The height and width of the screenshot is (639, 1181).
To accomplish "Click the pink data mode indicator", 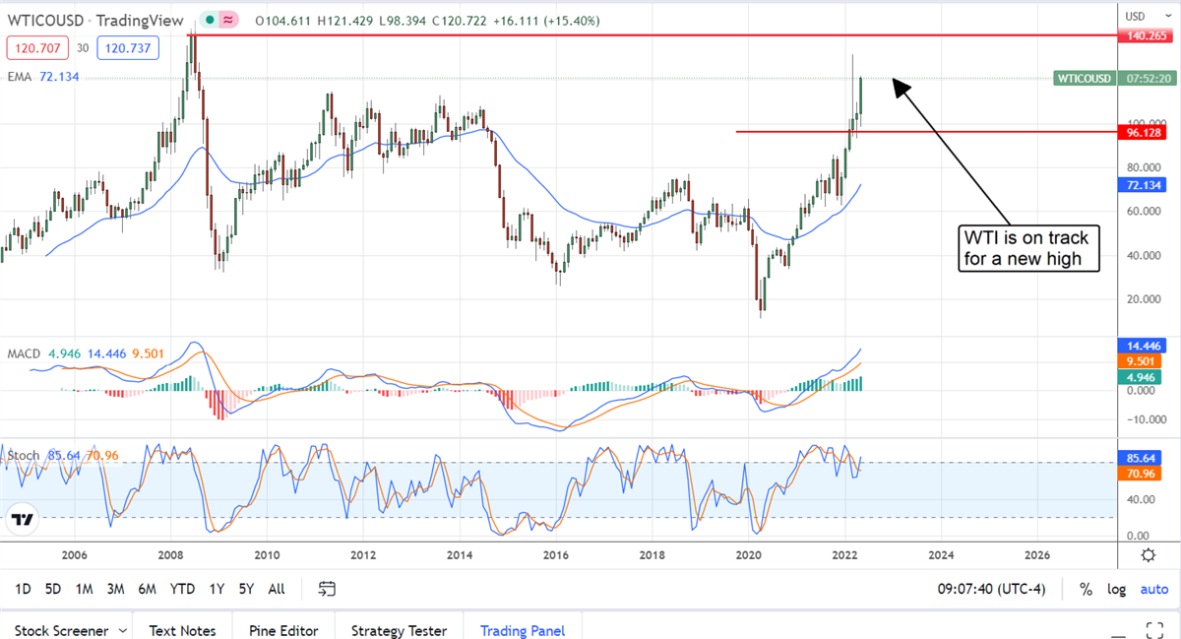I will point(228,20).
